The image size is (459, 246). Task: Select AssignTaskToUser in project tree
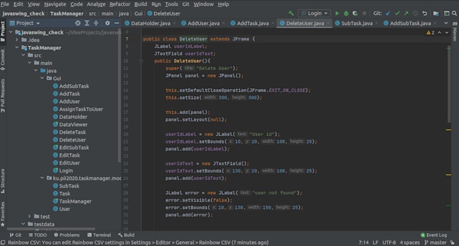pos(81,109)
